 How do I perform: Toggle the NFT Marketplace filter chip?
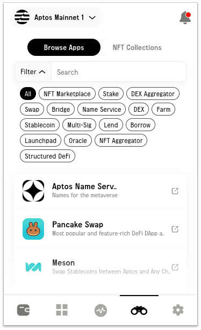pyautogui.click(x=67, y=94)
